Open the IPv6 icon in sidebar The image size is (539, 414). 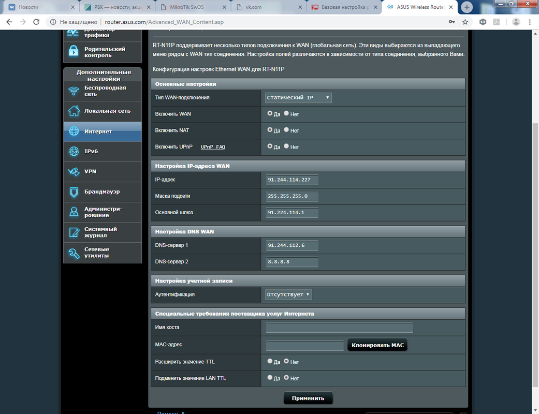(74, 151)
